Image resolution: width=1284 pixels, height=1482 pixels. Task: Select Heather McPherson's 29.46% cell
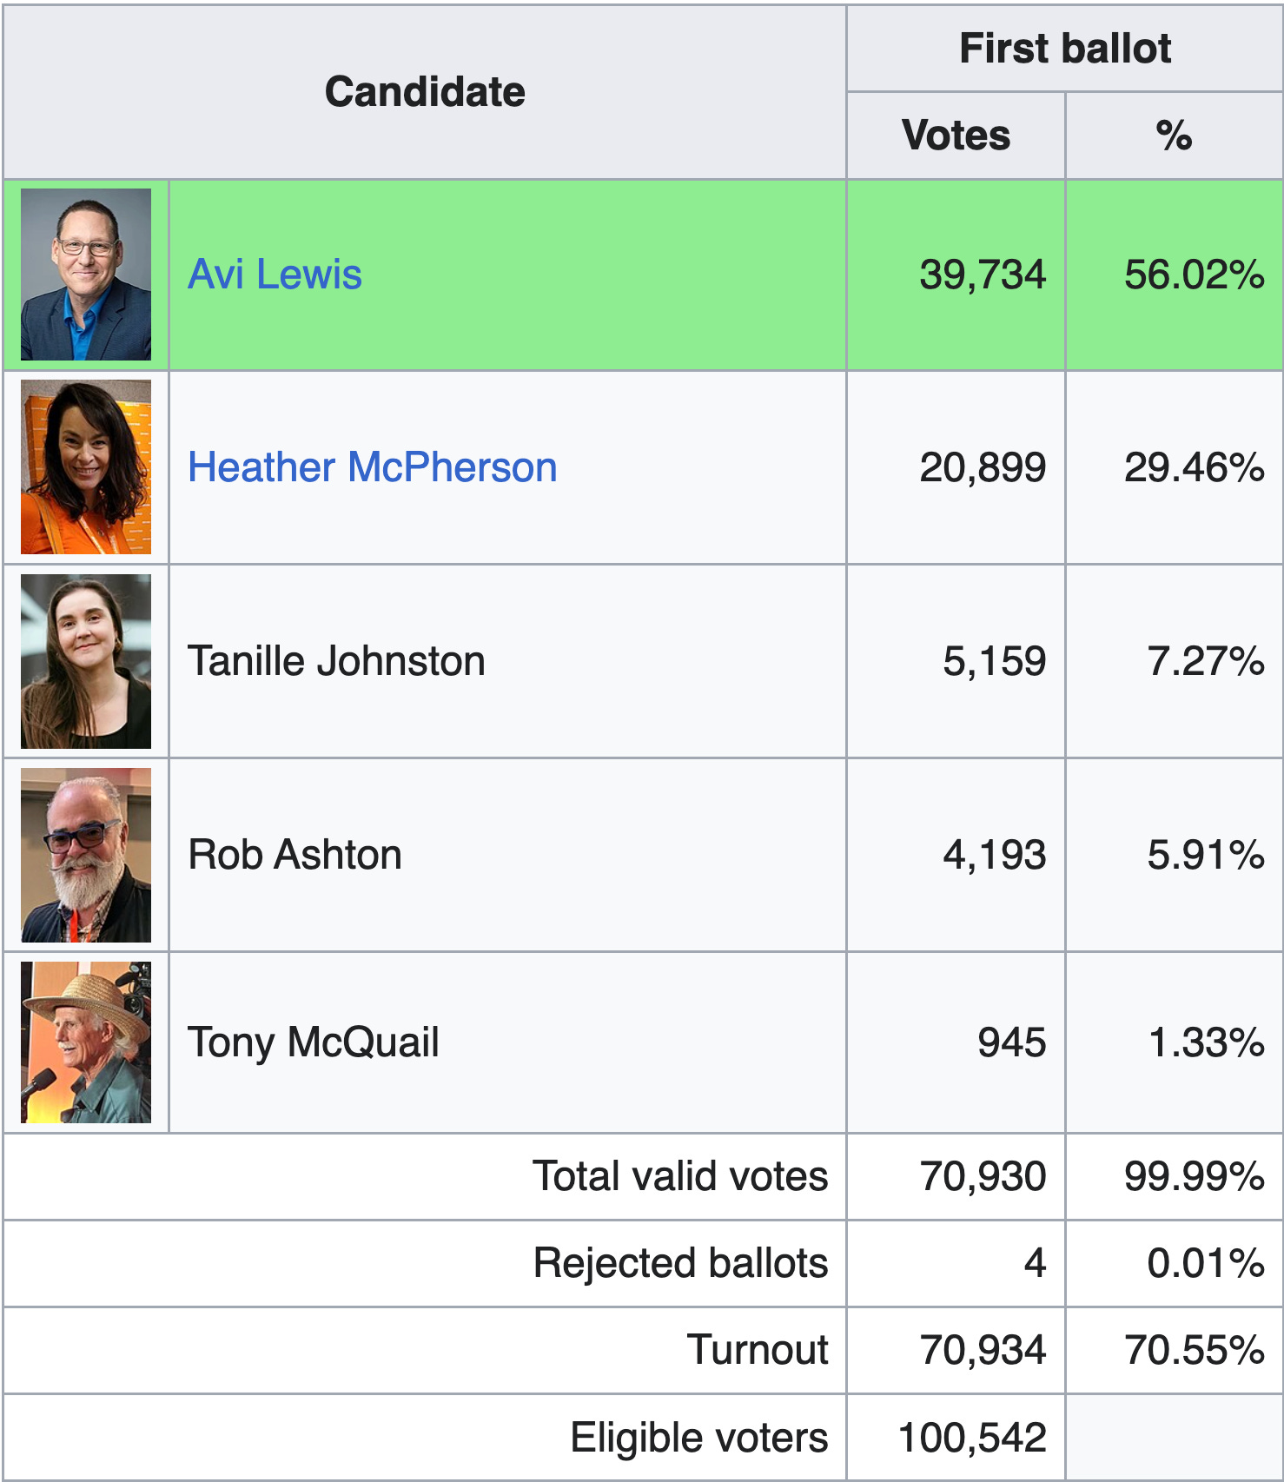(x=1175, y=467)
